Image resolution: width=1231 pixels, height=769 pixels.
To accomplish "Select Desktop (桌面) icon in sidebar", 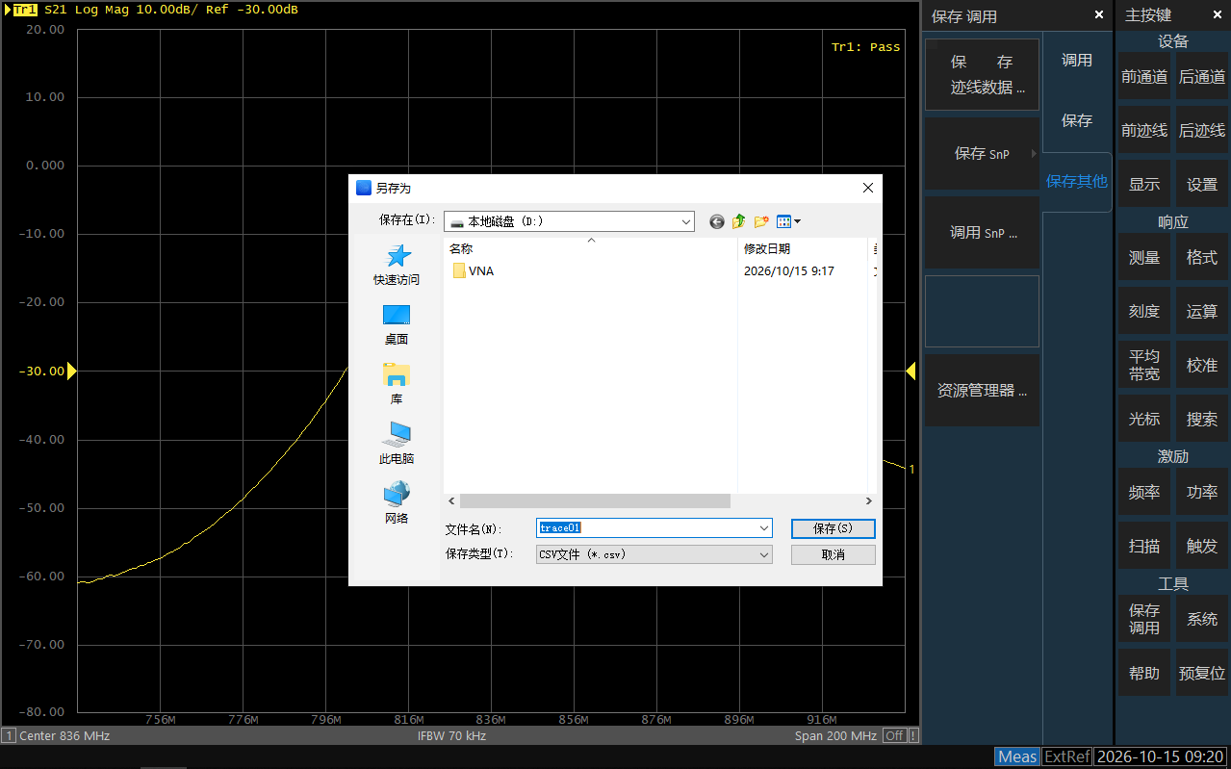I will click(x=397, y=315).
